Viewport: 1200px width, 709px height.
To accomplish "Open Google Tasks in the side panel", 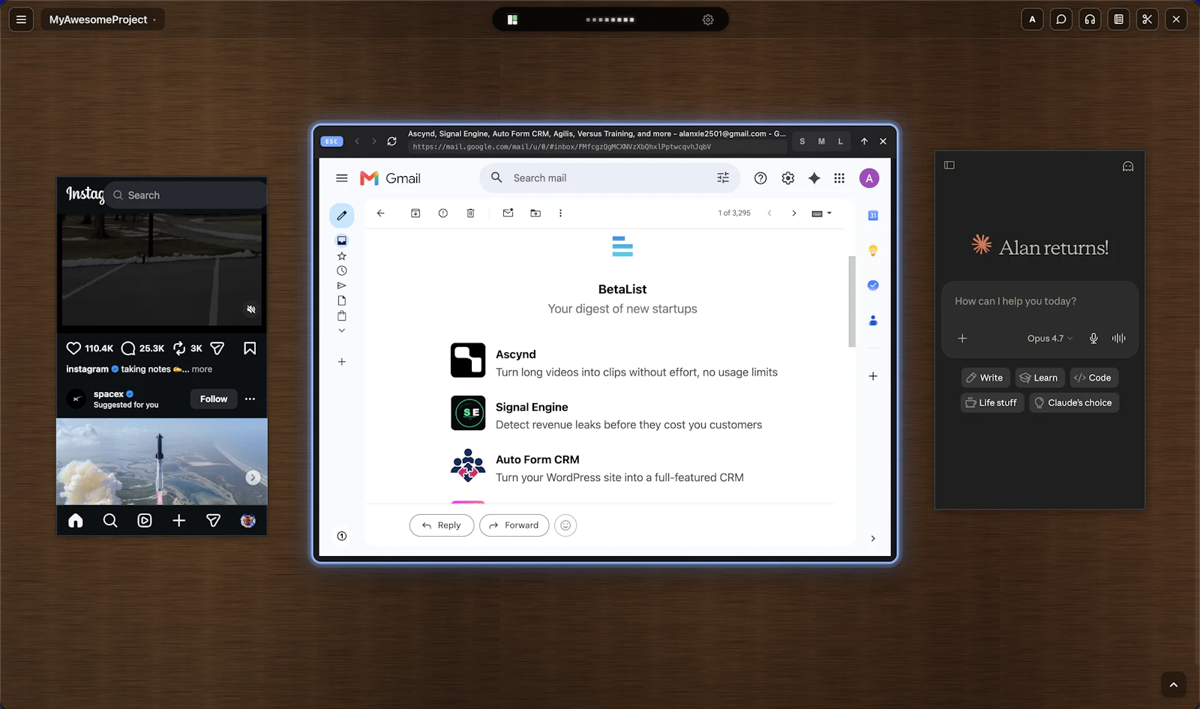I will (873, 286).
